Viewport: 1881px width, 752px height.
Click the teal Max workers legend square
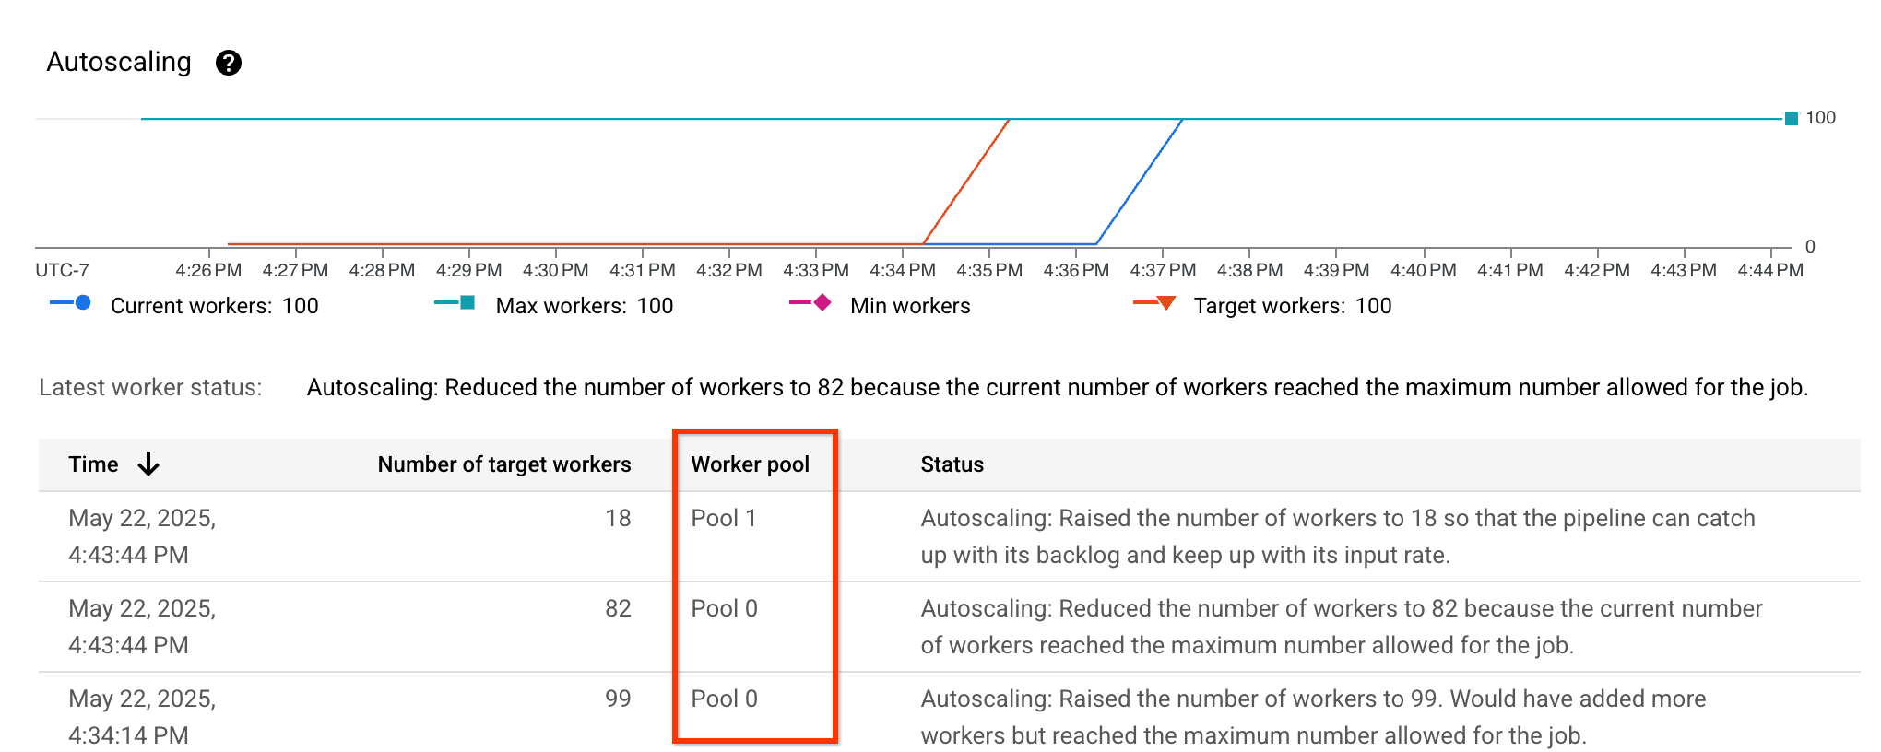(467, 303)
